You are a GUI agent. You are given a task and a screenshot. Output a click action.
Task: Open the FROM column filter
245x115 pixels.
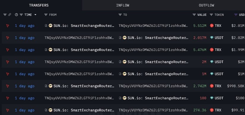click(46, 15)
